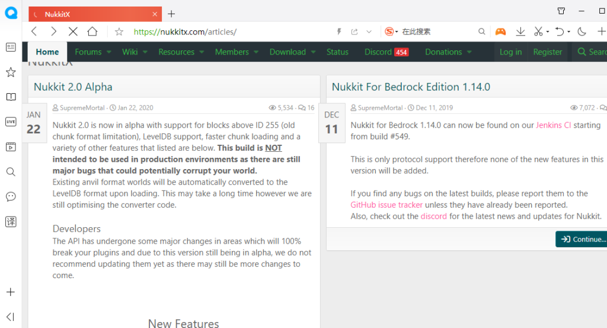Close the NukkitX tab
The height and width of the screenshot is (328, 607).
coord(155,14)
